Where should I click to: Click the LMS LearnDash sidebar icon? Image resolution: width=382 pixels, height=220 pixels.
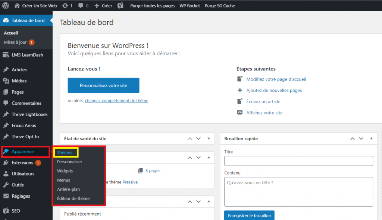point(6,55)
